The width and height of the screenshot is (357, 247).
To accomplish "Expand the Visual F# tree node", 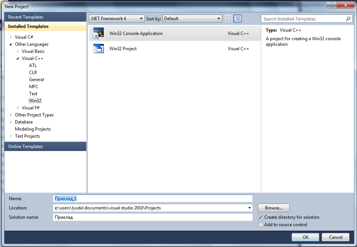I will [18, 108].
